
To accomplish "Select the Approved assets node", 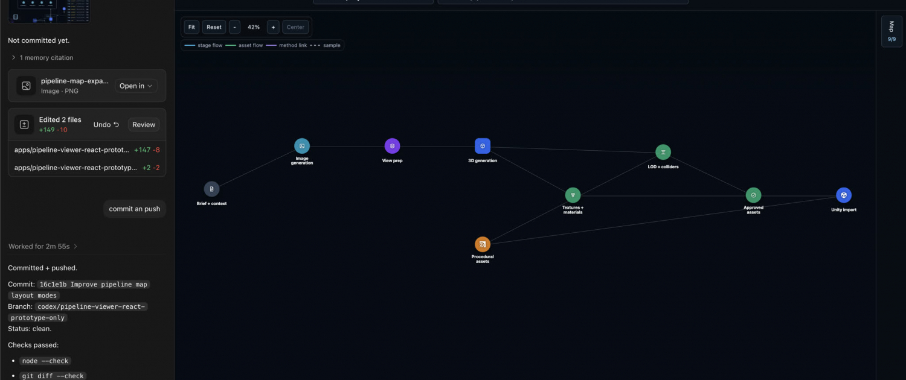I will tap(753, 195).
